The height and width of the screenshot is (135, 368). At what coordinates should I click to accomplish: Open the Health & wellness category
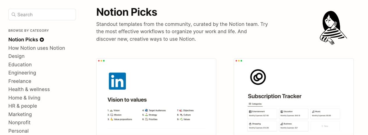pyautogui.click(x=29, y=89)
